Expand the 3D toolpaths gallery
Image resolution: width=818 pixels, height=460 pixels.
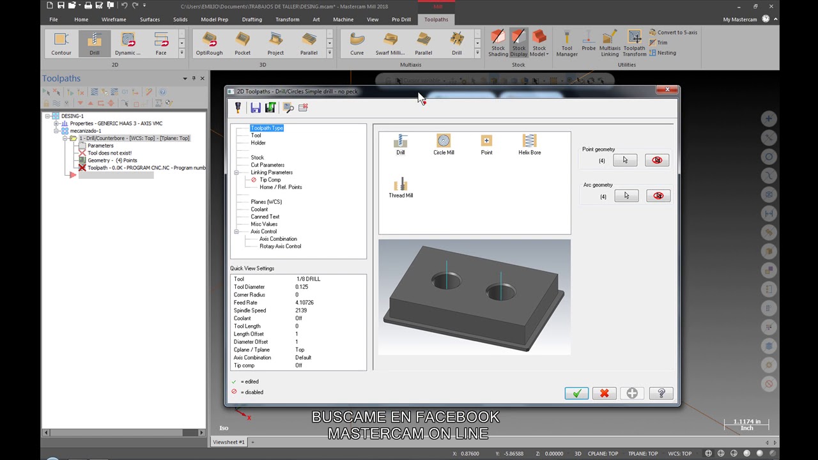pyautogui.click(x=330, y=52)
